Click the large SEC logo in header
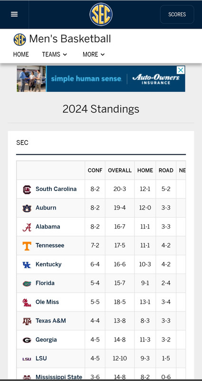Screen dimensions: 202x381 coord(101,14)
